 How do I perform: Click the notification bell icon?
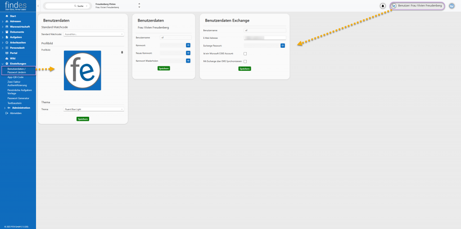tap(383, 6)
